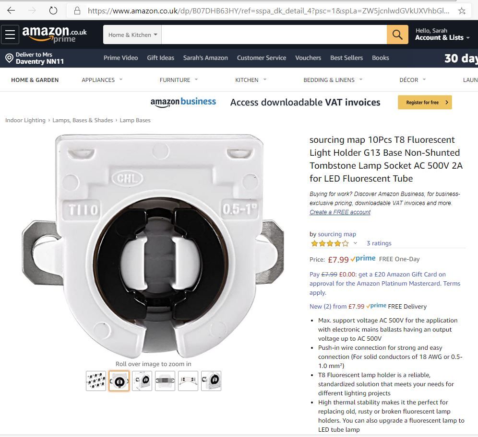Image resolution: width=478 pixels, height=437 pixels.
Task: Click into the Amazon search text field
Action: click(274, 34)
